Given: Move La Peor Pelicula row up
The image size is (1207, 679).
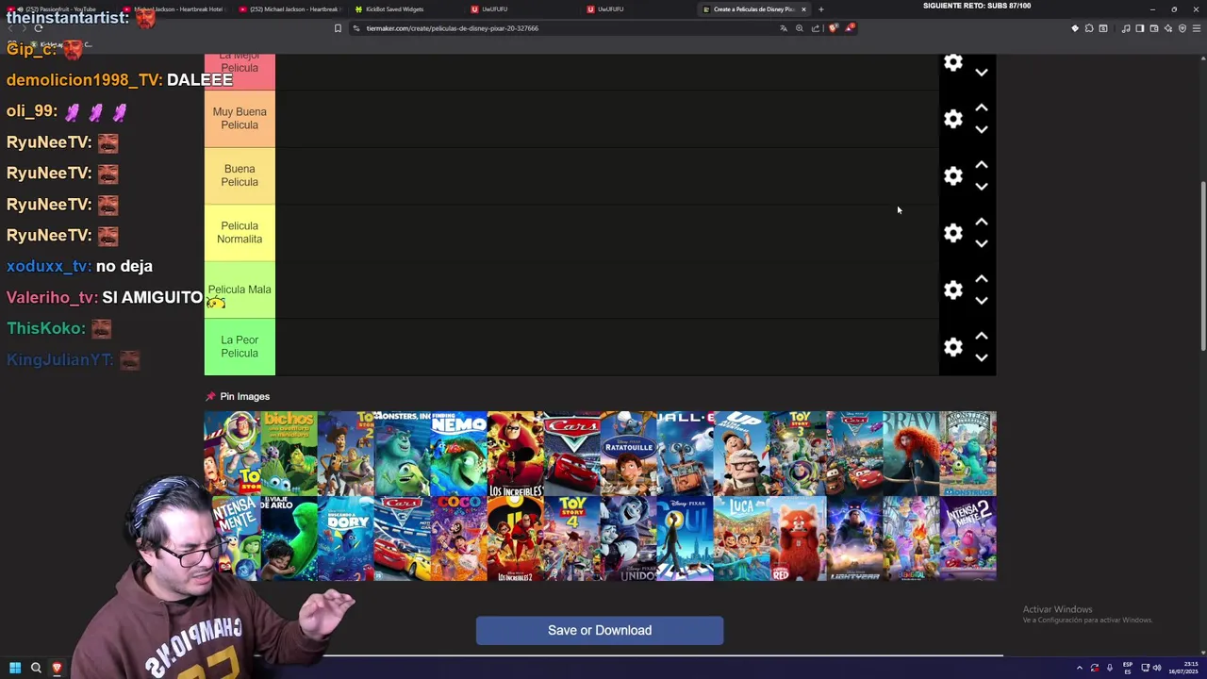Looking at the screenshot, I should pyautogui.click(x=982, y=336).
